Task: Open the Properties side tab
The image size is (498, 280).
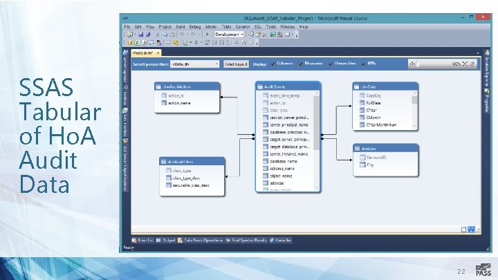Action: (x=487, y=101)
